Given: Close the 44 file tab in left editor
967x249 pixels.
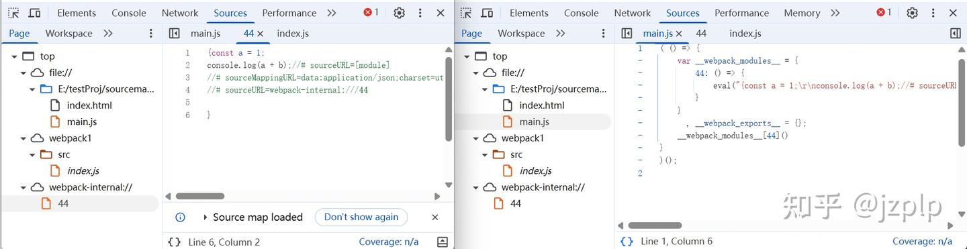Looking at the screenshot, I should (x=261, y=34).
